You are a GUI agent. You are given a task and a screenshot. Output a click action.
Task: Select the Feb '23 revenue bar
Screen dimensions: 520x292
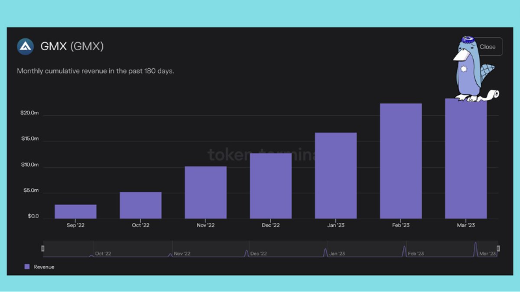(400, 161)
